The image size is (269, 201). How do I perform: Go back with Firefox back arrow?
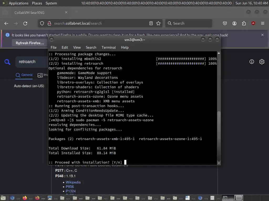[x=6, y=23]
